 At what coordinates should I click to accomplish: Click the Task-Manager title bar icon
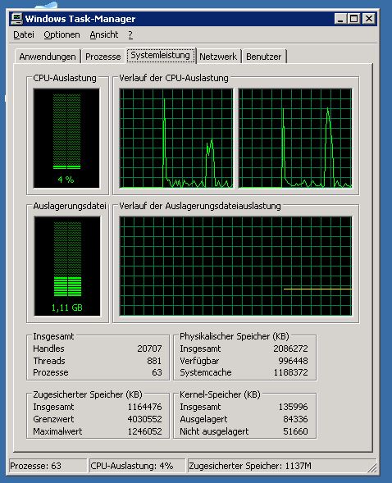click(16, 19)
